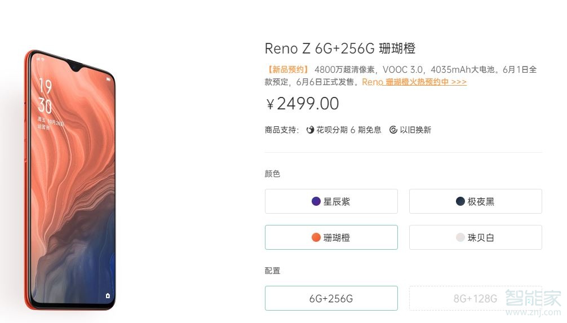This screenshot has height=323, width=567.
Task: Open the Reno 珊瑚橙火热预约中 link
Action: [414, 82]
